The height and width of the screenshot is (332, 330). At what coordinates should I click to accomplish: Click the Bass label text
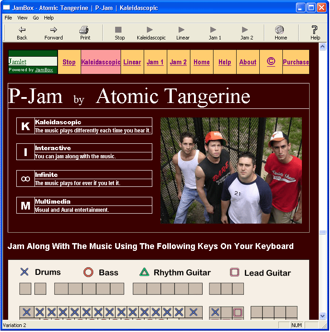click(x=109, y=273)
